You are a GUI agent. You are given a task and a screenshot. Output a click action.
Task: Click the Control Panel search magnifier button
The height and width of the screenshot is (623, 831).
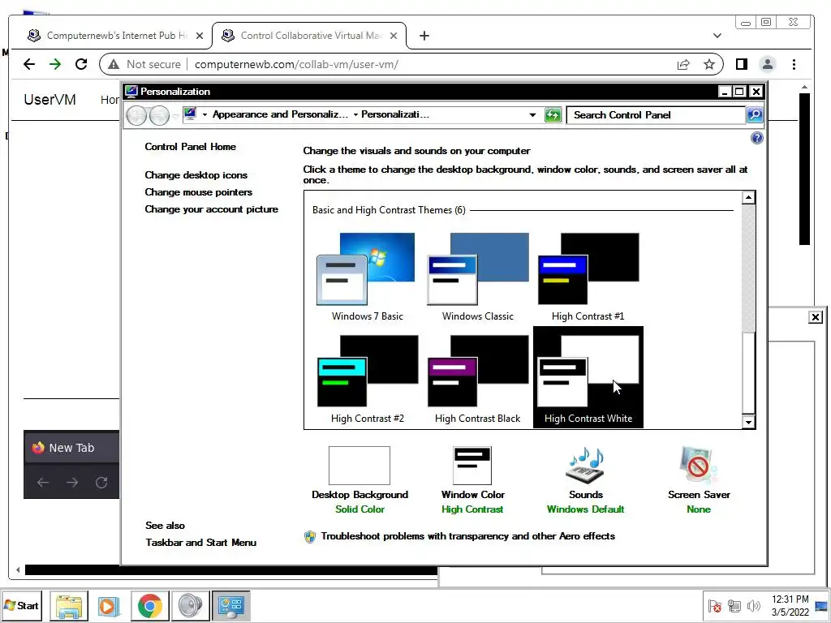click(755, 115)
